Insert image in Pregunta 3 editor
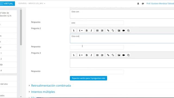174x98 pixels. [x=119, y=55]
